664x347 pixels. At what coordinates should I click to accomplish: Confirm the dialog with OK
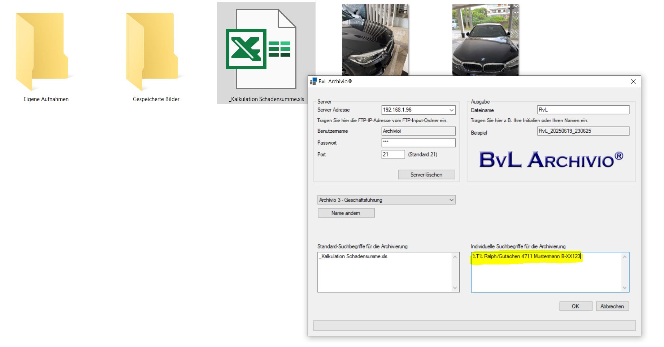tap(575, 306)
